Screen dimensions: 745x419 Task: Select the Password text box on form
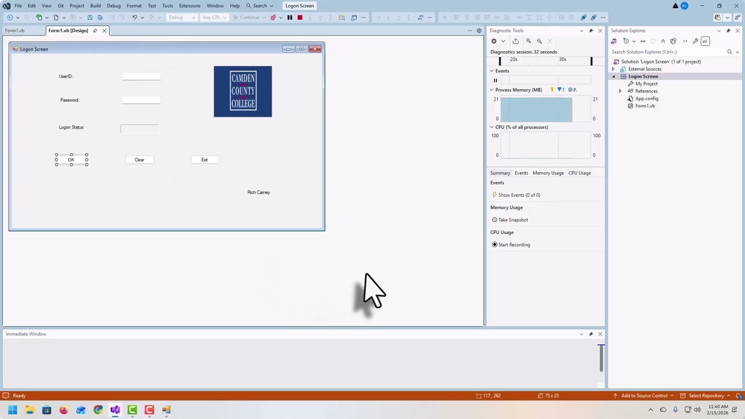coord(141,101)
